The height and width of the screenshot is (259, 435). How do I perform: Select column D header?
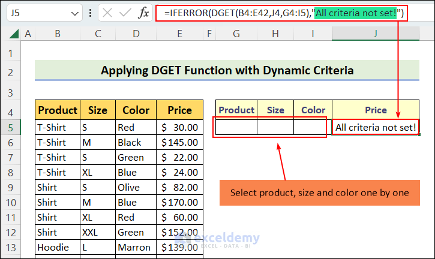click(x=136, y=34)
